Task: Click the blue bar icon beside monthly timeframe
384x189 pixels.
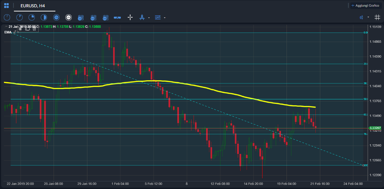Action: pyautogui.click(x=118, y=17)
